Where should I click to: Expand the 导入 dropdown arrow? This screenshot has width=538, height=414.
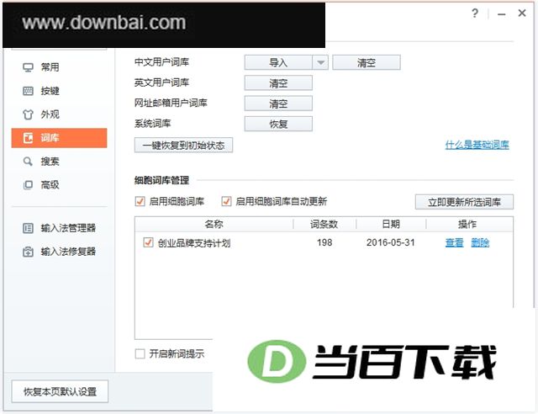point(320,62)
